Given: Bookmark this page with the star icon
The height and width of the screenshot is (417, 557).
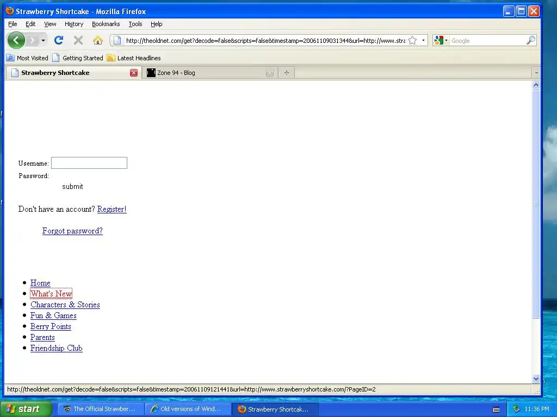Looking at the screenshot, I should tap(412, 40).
